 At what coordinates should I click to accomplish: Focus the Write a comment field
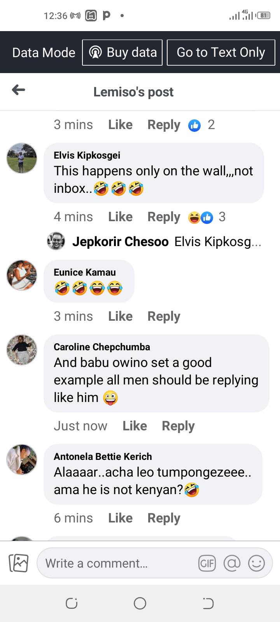[x=117, y=563]
